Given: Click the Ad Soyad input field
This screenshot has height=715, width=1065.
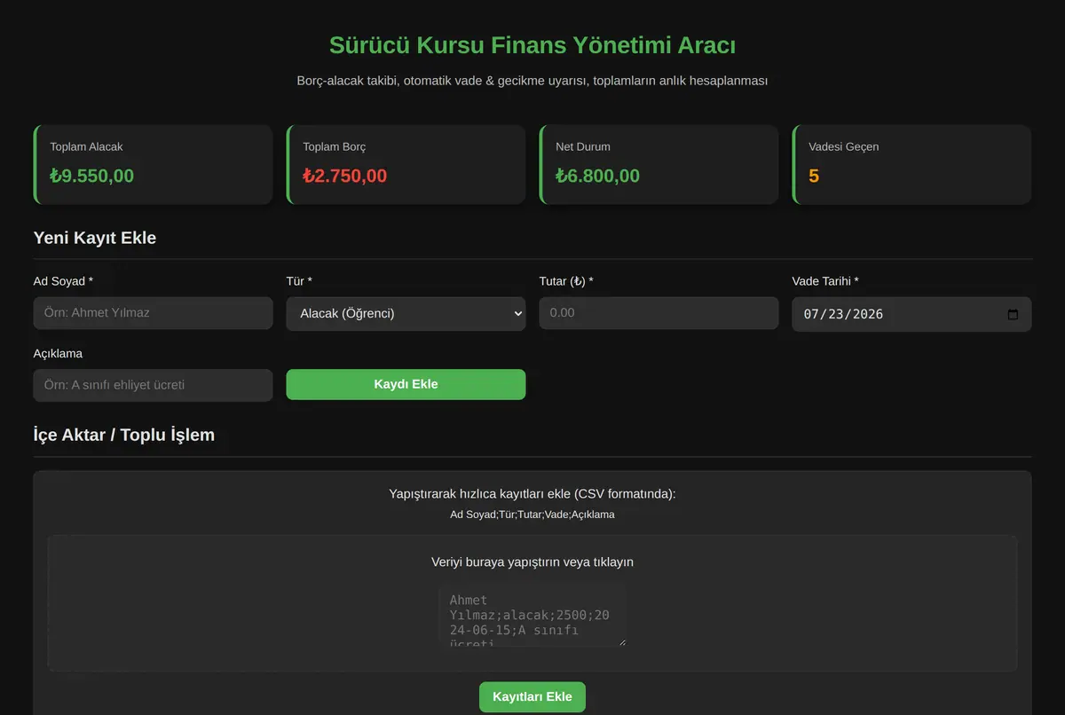Looking at the screenshot, I should click(x=153, y=313).
